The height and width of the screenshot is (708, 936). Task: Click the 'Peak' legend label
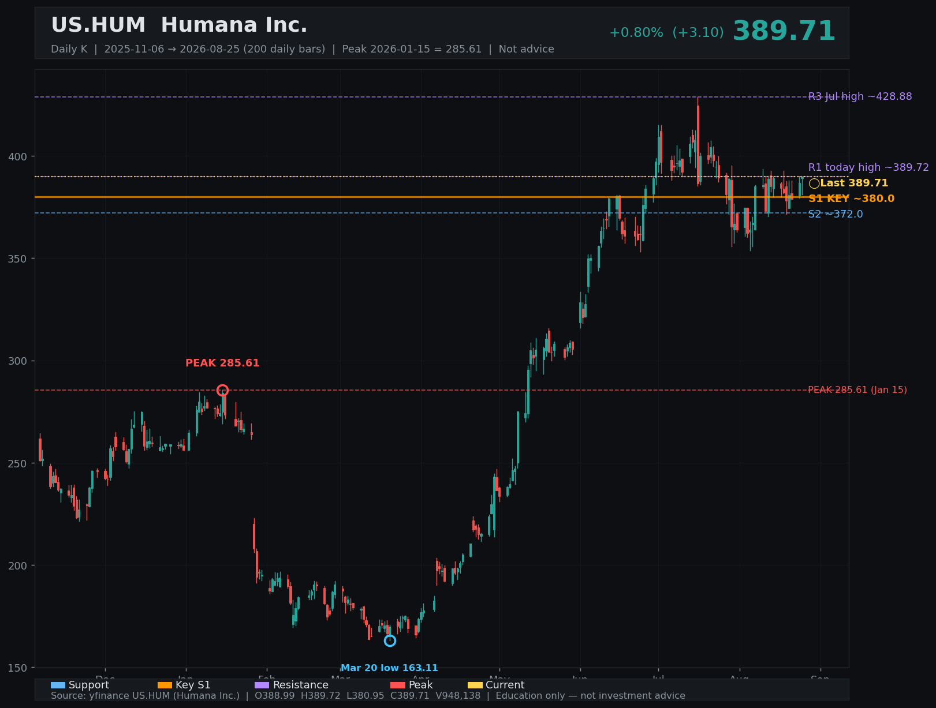(421, 685)
